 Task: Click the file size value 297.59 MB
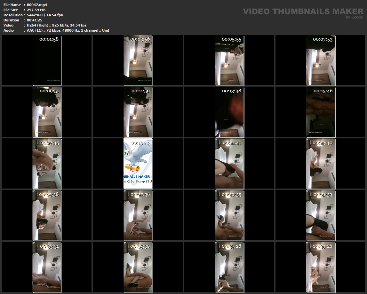pos(36,10)
